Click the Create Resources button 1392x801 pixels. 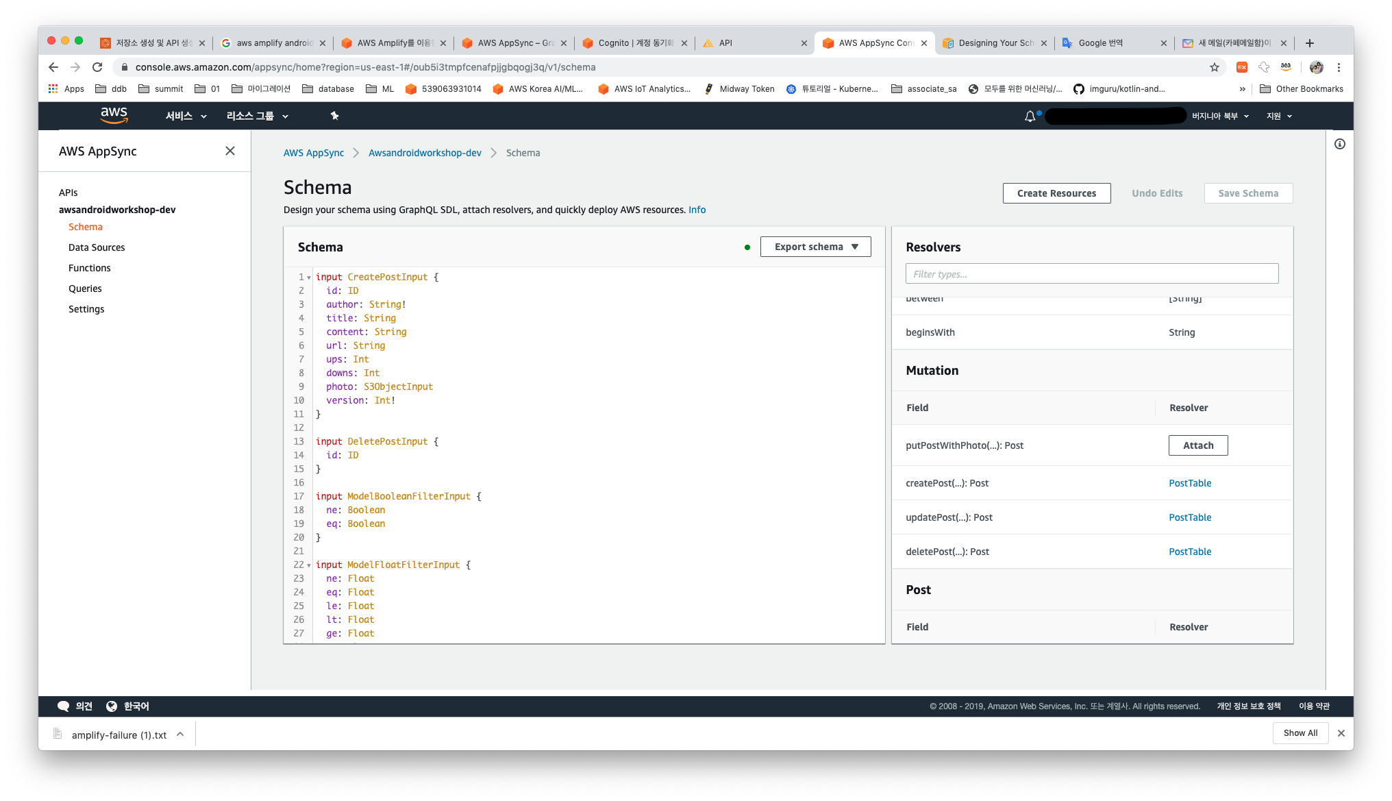[1056, 193]
